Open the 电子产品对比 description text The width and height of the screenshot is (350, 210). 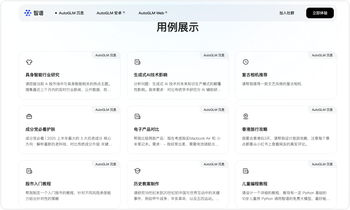[x=177, y=141]
